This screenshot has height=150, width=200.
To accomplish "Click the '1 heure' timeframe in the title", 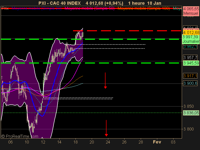I will (136, 3).
